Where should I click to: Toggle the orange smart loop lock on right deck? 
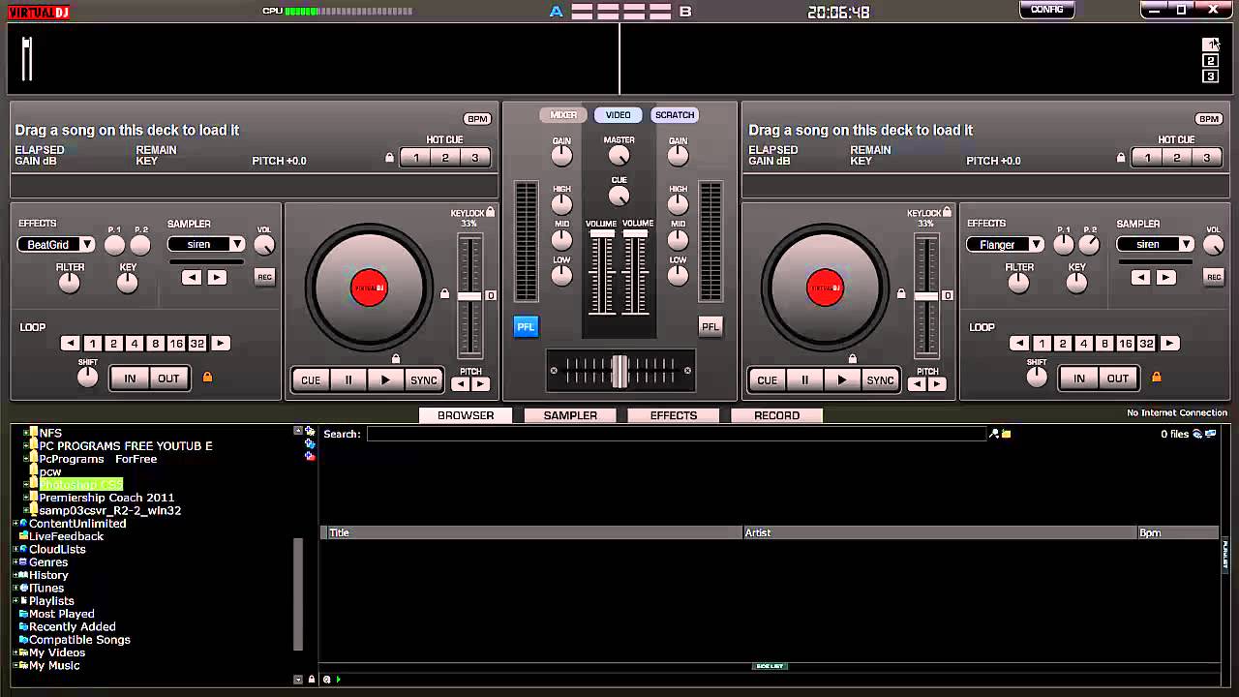[x=1156, y=378]
